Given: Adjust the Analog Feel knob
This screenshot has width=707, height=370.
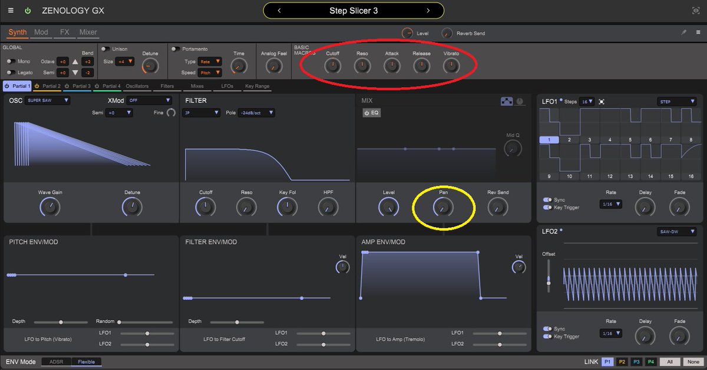Looking at the screenshot, I should [x=273, y=66].
